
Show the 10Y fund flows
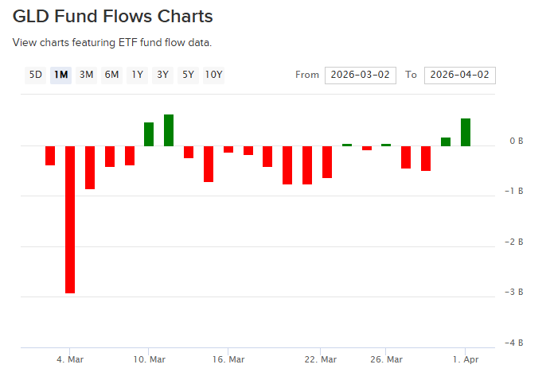(213, 75)
